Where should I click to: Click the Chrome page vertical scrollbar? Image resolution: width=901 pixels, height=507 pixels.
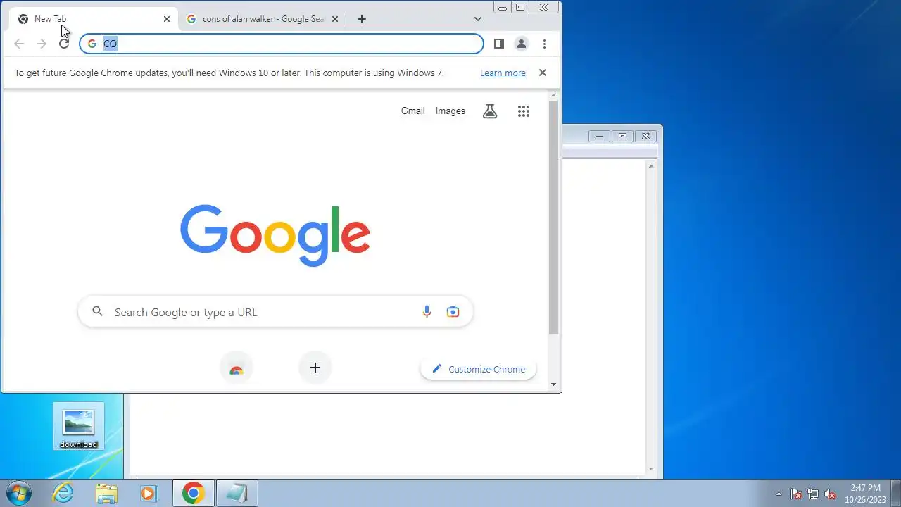click(554, 218)
